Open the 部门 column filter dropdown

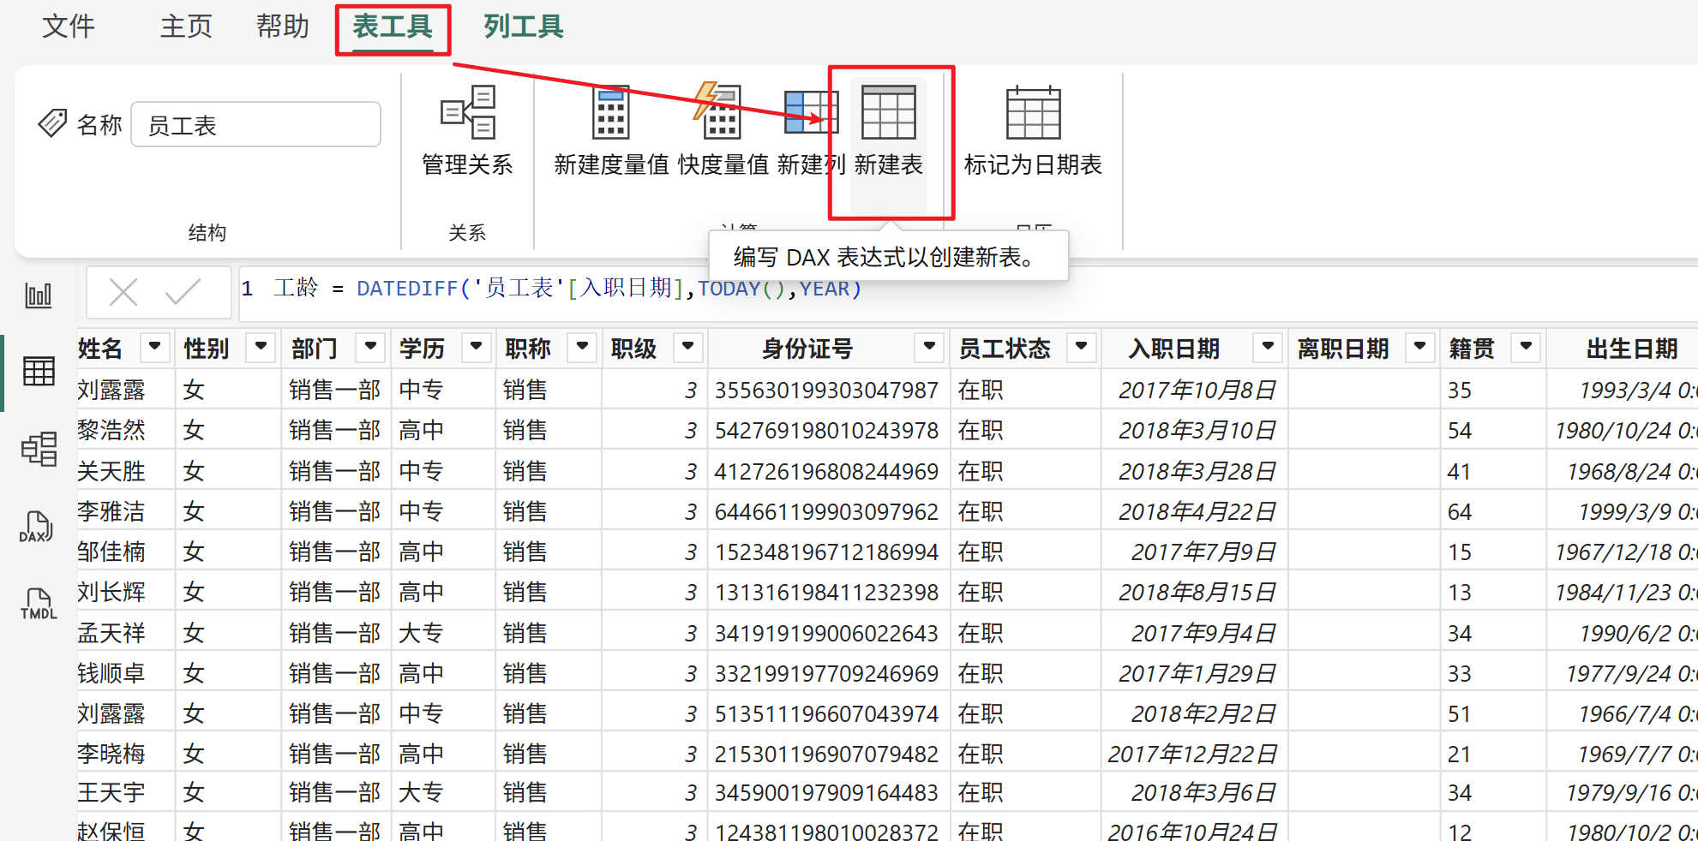point(370,348)
